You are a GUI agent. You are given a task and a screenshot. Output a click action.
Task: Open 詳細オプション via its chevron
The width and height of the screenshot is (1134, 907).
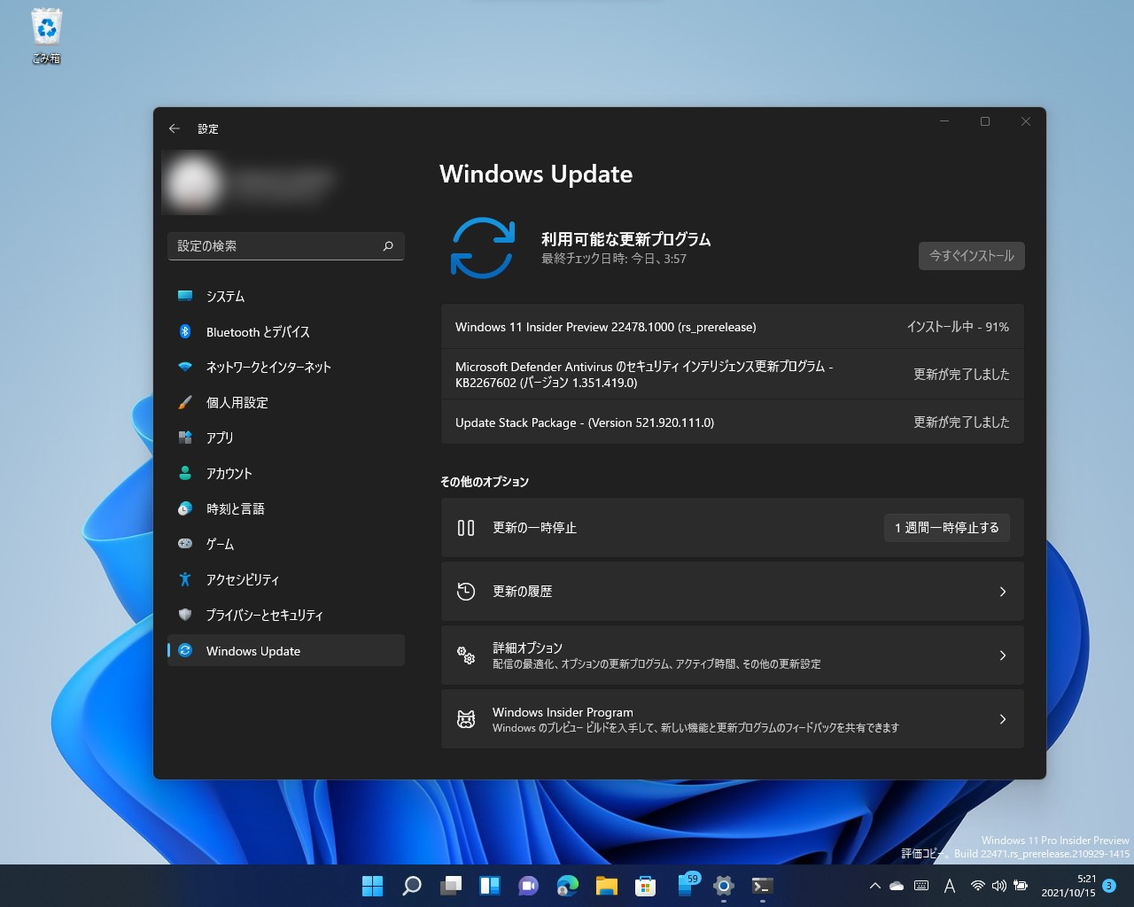coord(1002,655)
